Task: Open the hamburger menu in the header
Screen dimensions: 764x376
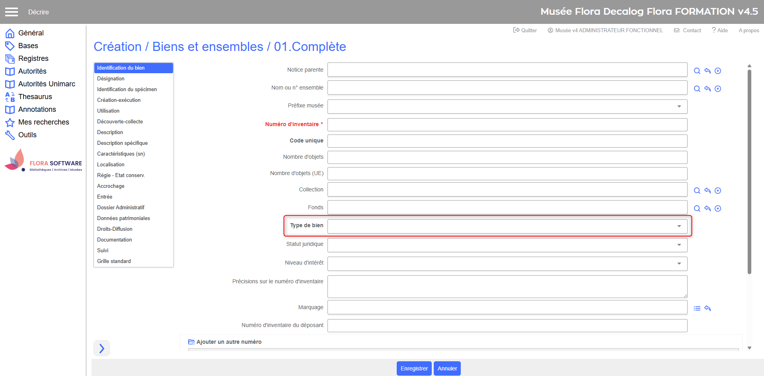Action: pyautogui.click(x=12, y=12)
